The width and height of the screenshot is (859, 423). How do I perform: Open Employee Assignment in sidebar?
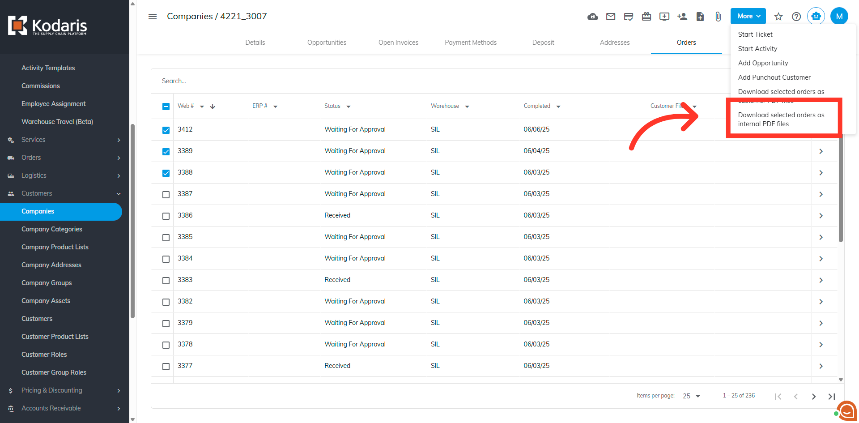pyautogui.click(x=54, y=104)
